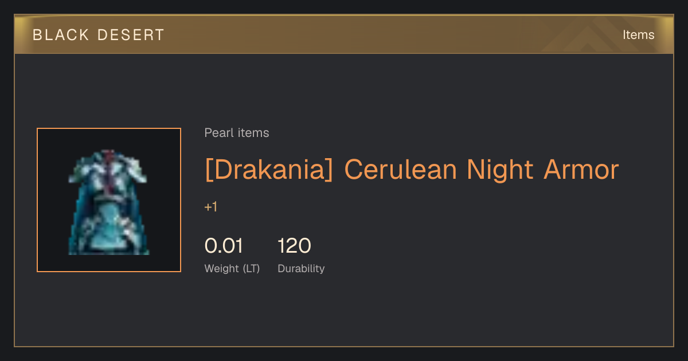Viewport: 688px width, 361px height.
Task: Click the word BLACK in the header
Action: pos(61,35)
